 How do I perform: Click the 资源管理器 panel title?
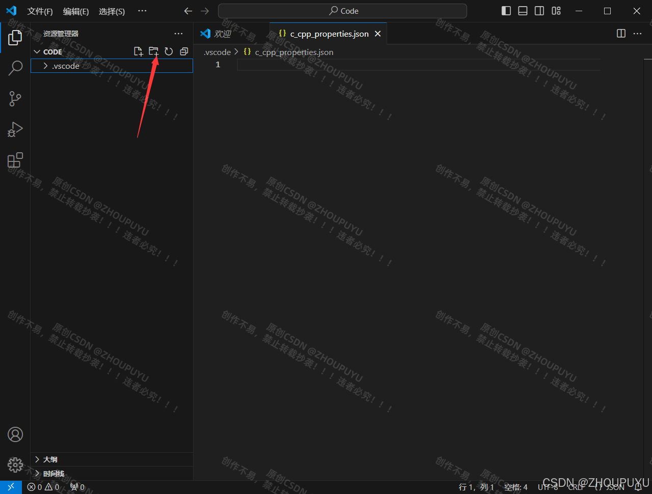pos(61,34)
